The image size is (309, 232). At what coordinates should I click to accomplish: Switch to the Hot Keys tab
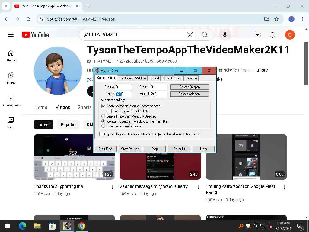[x=125, y=78]
